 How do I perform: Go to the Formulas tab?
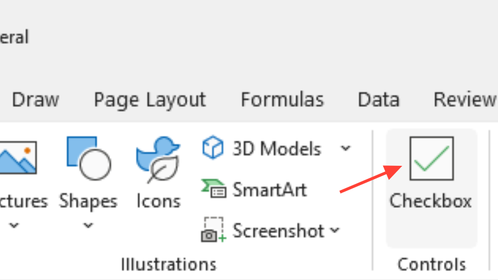click(282, 99)
